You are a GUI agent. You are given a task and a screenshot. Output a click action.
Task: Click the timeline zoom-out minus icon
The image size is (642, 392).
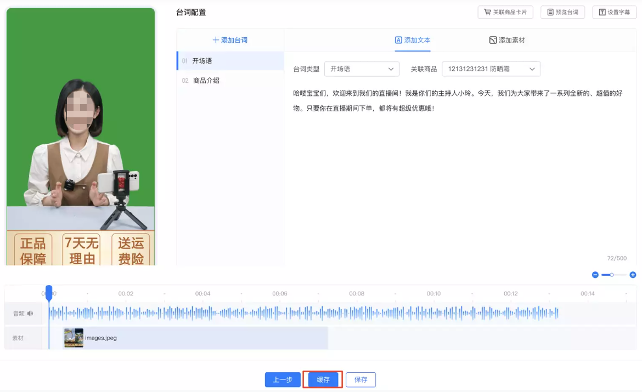click(x=595, y=275)
